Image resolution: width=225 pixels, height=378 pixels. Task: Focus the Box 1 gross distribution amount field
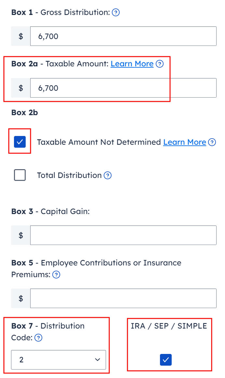click(x=123, y=36)
